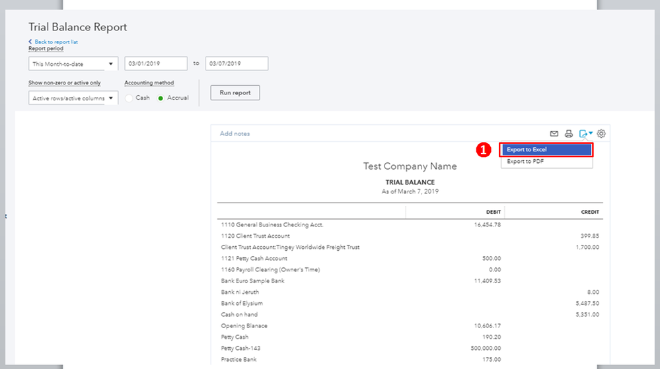This screenshot has width=660, height=369.
Task: Click the DEBIT column header
Action: 493,213
